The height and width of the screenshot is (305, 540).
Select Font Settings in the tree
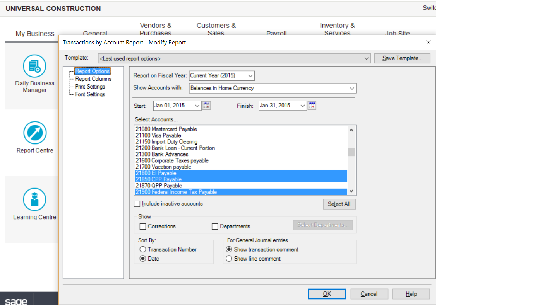pyautogui.click(x=90, y=94)
